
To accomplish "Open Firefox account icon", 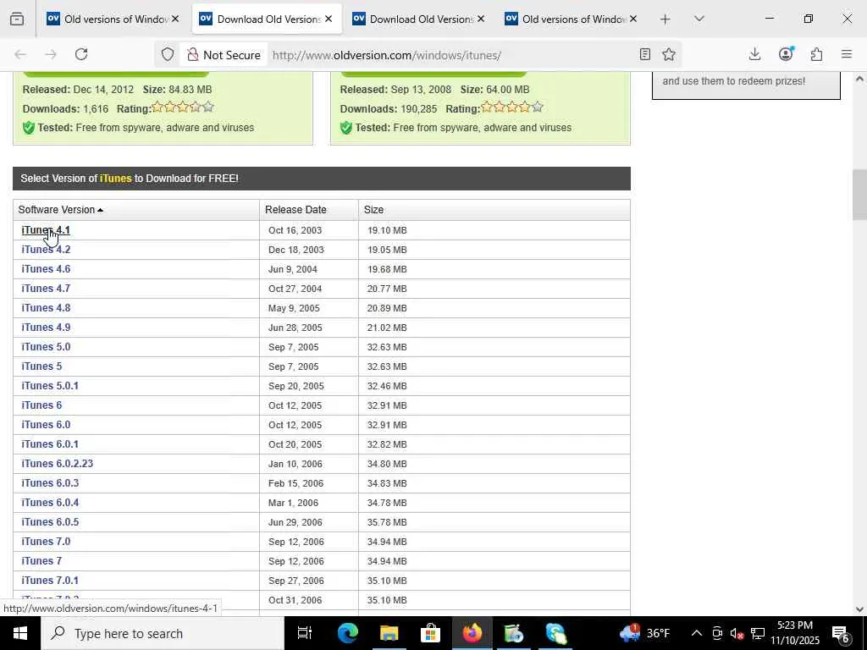I will tap(786, 54).
